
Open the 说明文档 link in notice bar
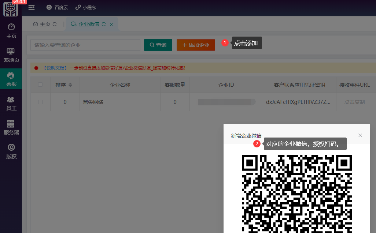[55, 68]
